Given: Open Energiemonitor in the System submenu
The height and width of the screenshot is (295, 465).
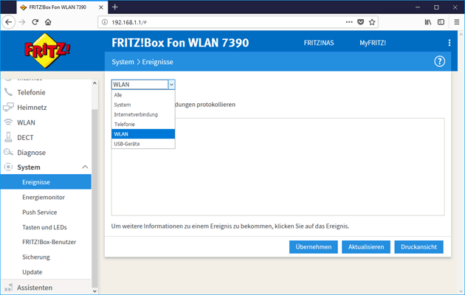Looking at the screenshot, I should (44, 197).
